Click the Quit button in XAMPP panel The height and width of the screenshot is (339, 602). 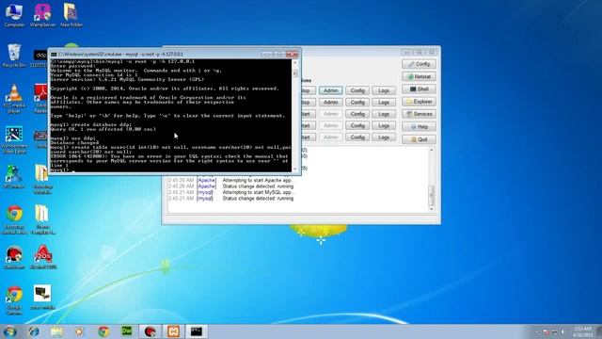(419, 139)
